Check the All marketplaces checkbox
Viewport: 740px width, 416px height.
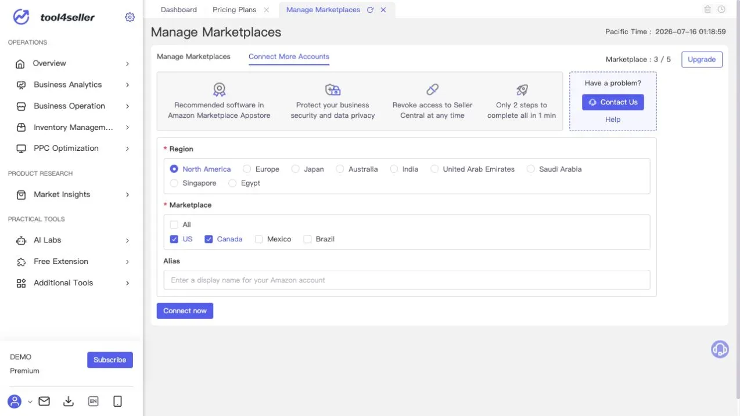(174, 225)
